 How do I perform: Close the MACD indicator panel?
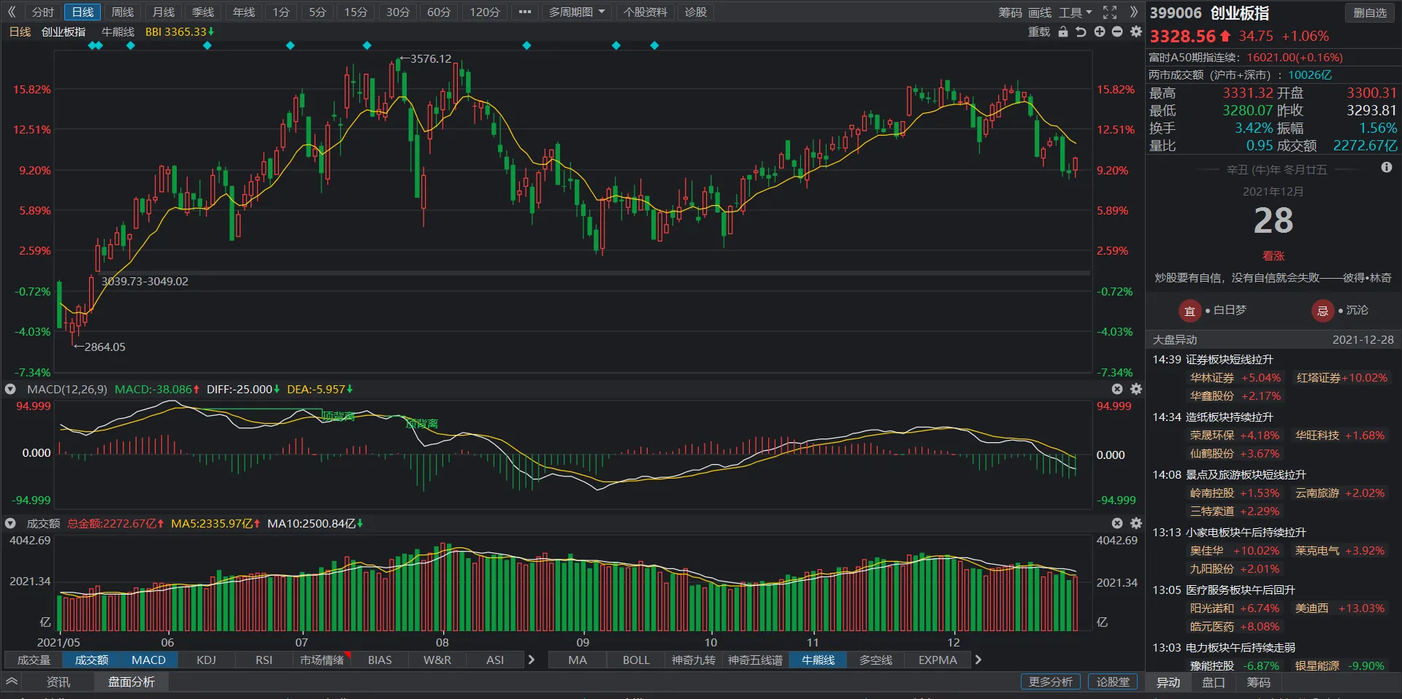(x=1117, y=390)
